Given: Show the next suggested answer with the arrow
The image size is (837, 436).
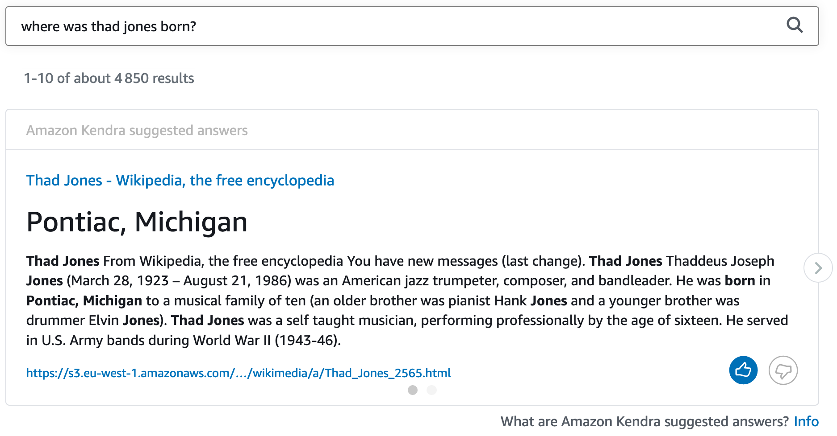Looking at the screenshot, I should click(x=818, y=268).
